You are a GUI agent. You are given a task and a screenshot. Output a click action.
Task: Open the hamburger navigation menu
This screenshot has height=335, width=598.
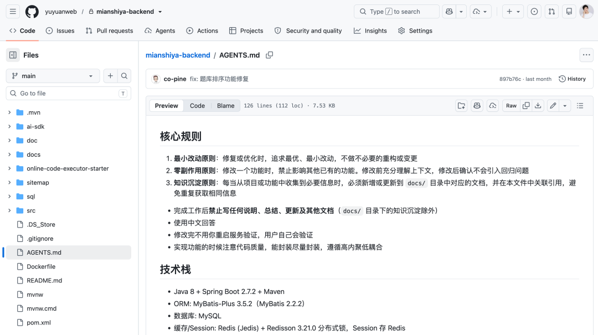[x=13, y=12]
